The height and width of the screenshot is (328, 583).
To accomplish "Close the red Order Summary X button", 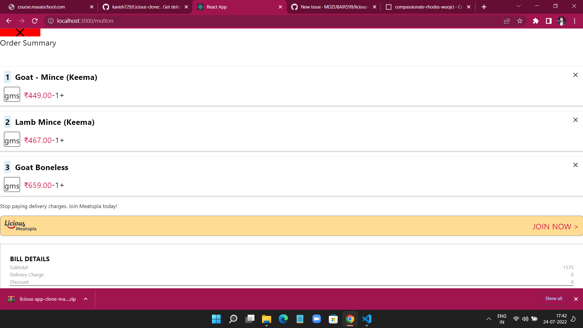I will pyautogui.click(x=20, y=32).
